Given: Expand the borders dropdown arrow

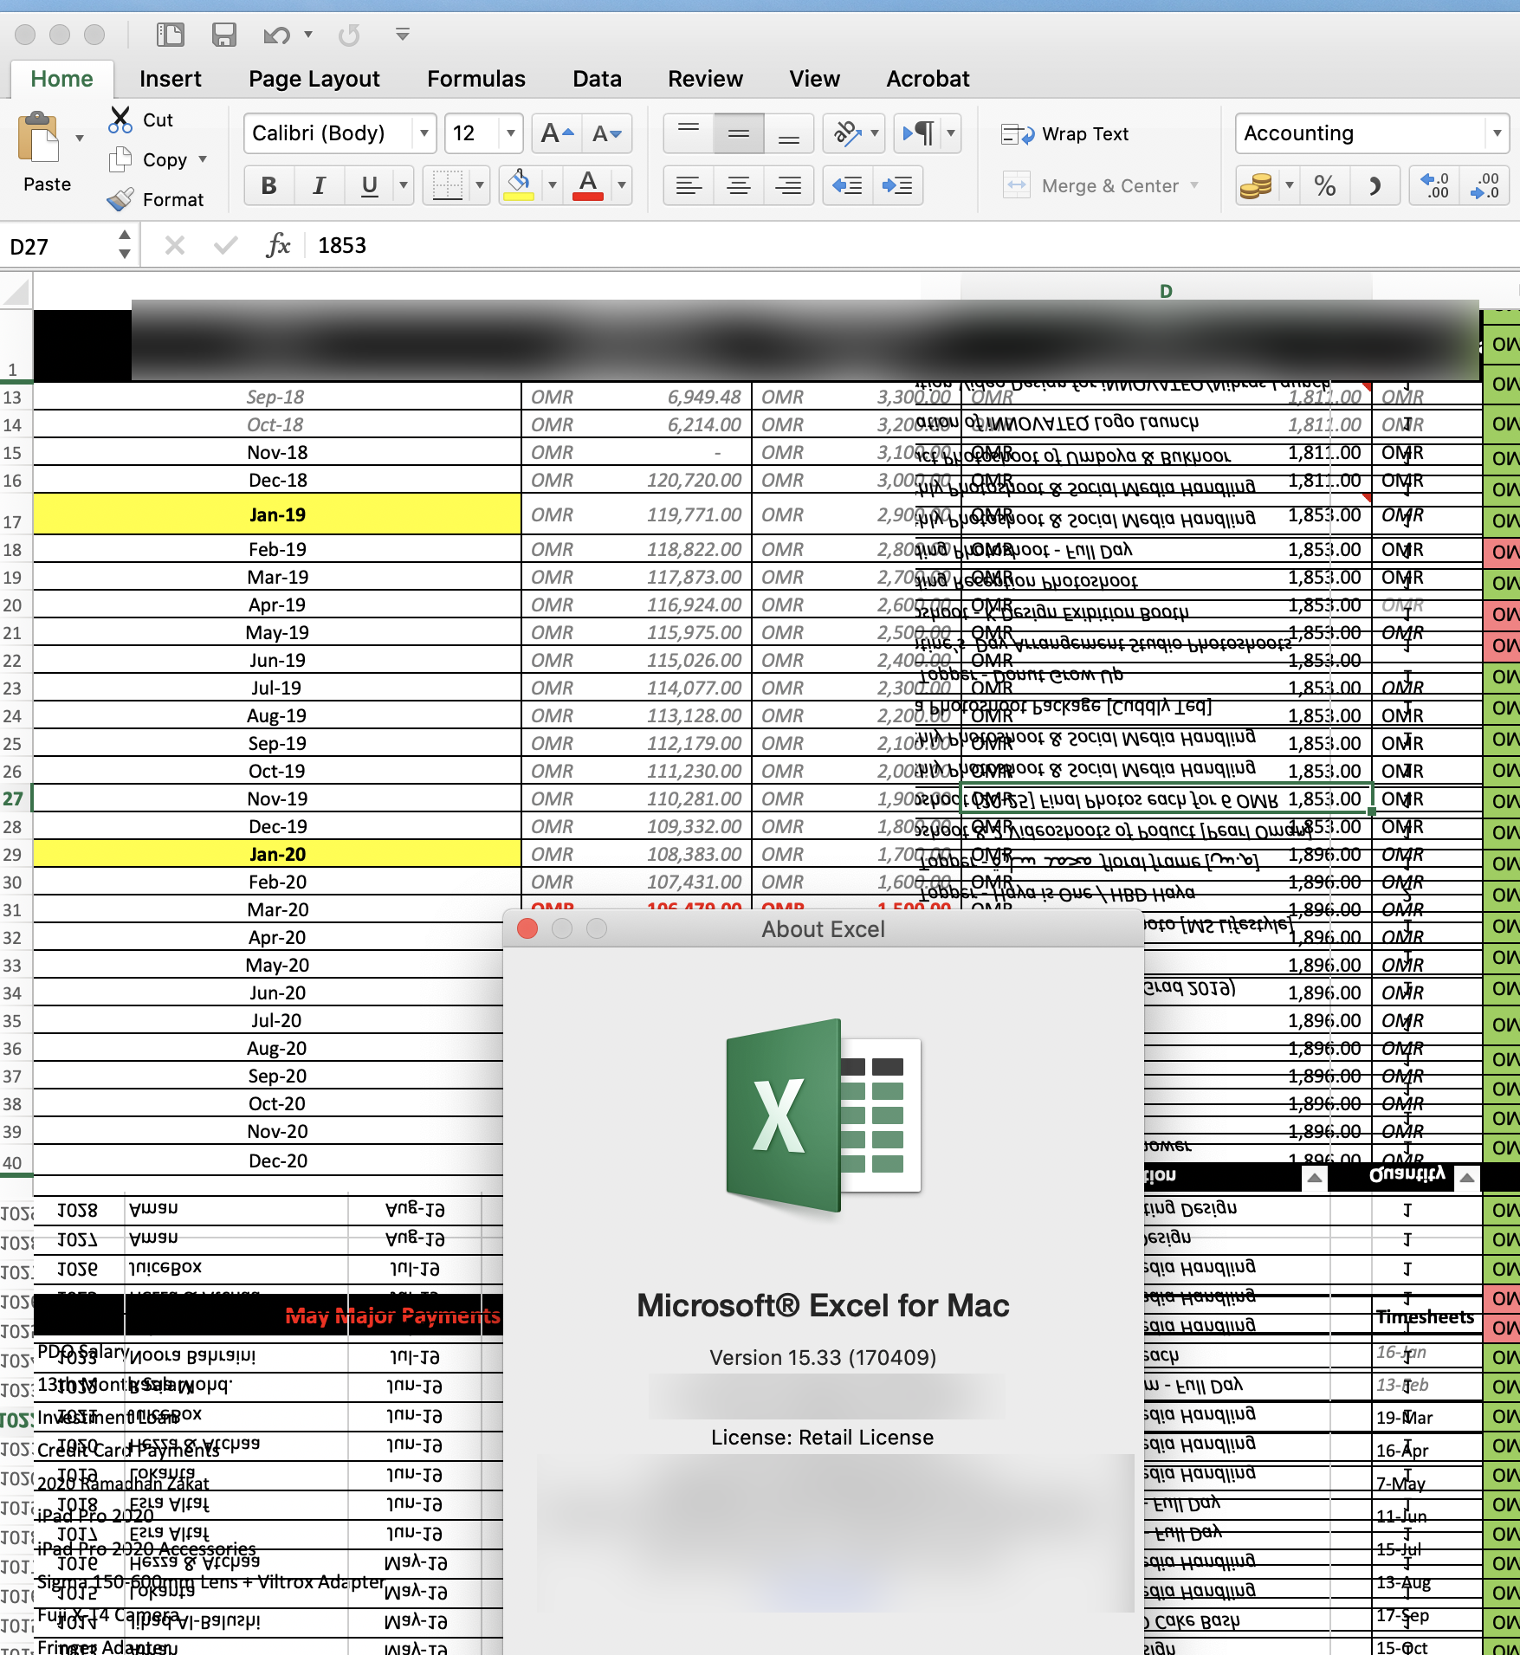Looking at the screenshot, I should [x=480, y=185].
